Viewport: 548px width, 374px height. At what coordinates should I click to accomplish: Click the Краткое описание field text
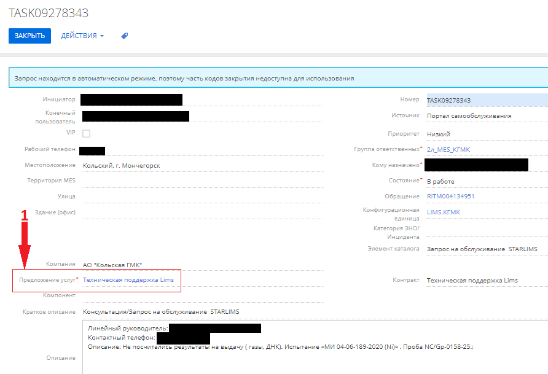tap(161, 312)
